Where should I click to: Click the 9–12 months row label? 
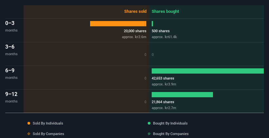[11, 97]
